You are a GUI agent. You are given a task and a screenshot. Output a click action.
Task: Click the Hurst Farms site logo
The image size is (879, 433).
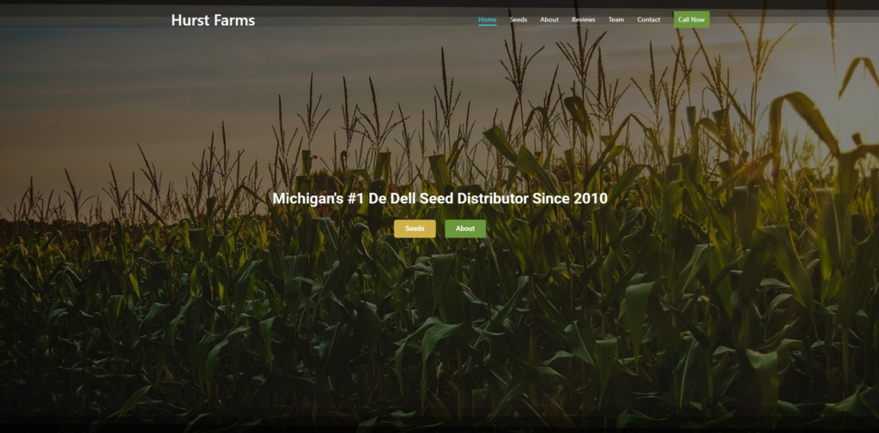pyautogui.click(x=213, y=20)
